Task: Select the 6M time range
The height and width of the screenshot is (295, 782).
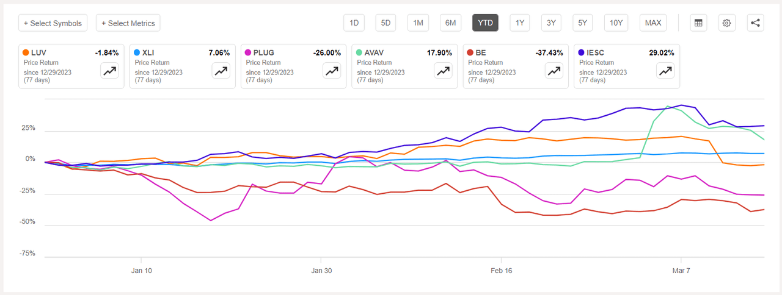Action: [450, 23]
